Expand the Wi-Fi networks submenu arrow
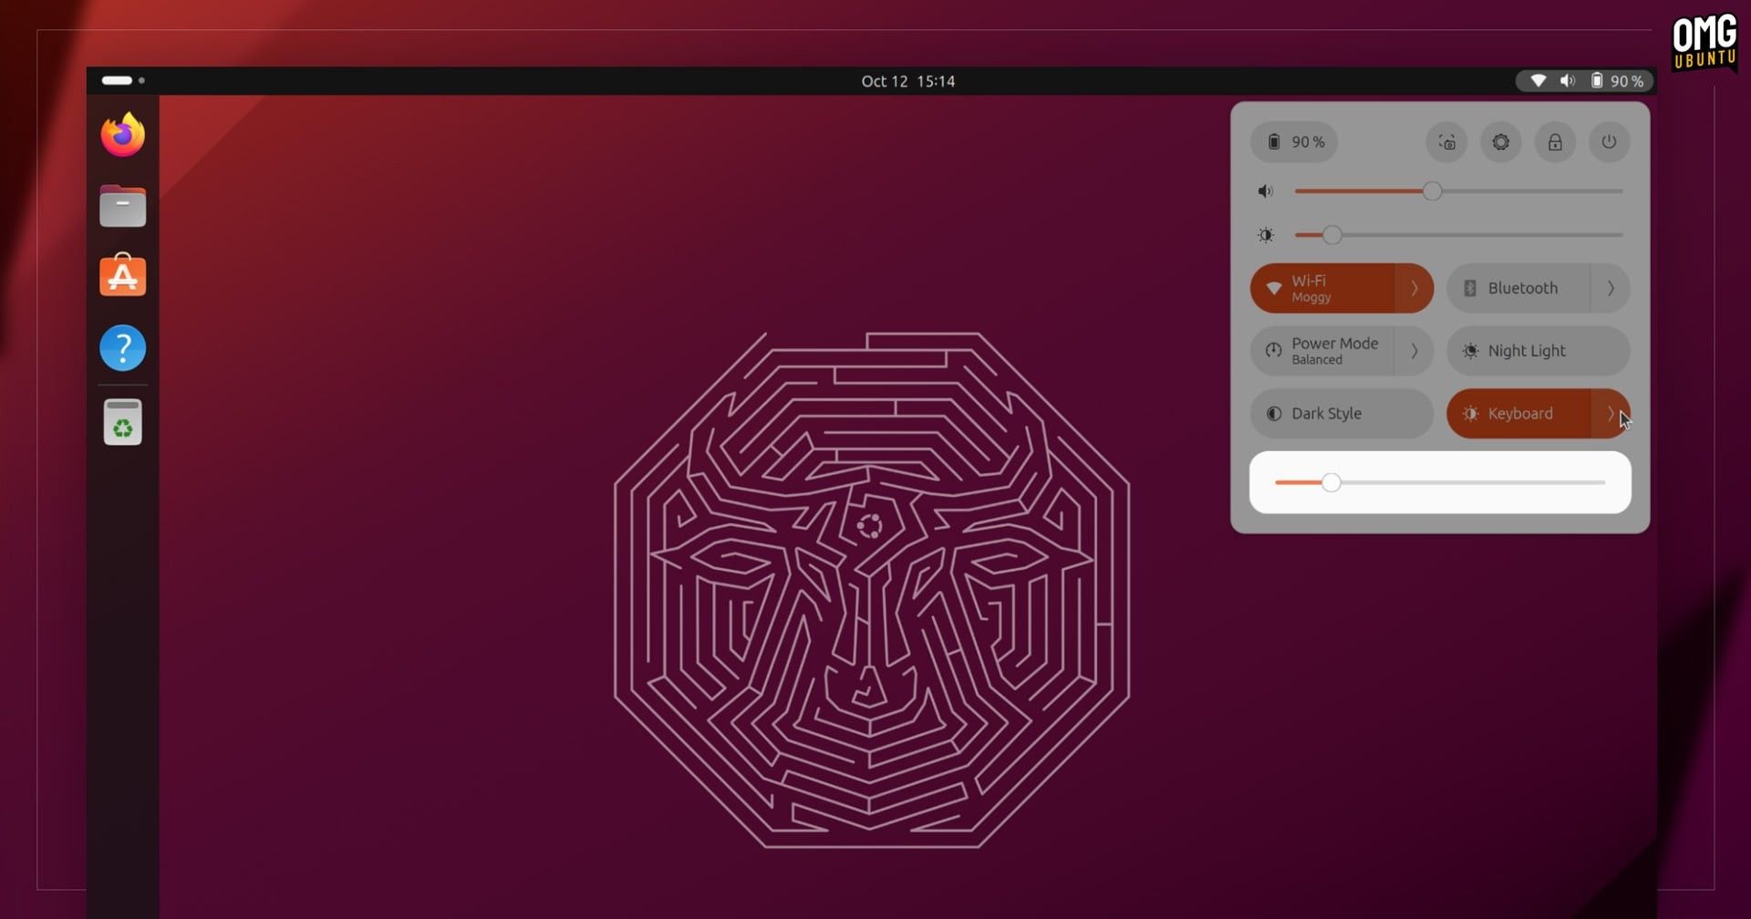Image resolution: width=1751 pixels, height=919 pixels. pos(1414,288)
